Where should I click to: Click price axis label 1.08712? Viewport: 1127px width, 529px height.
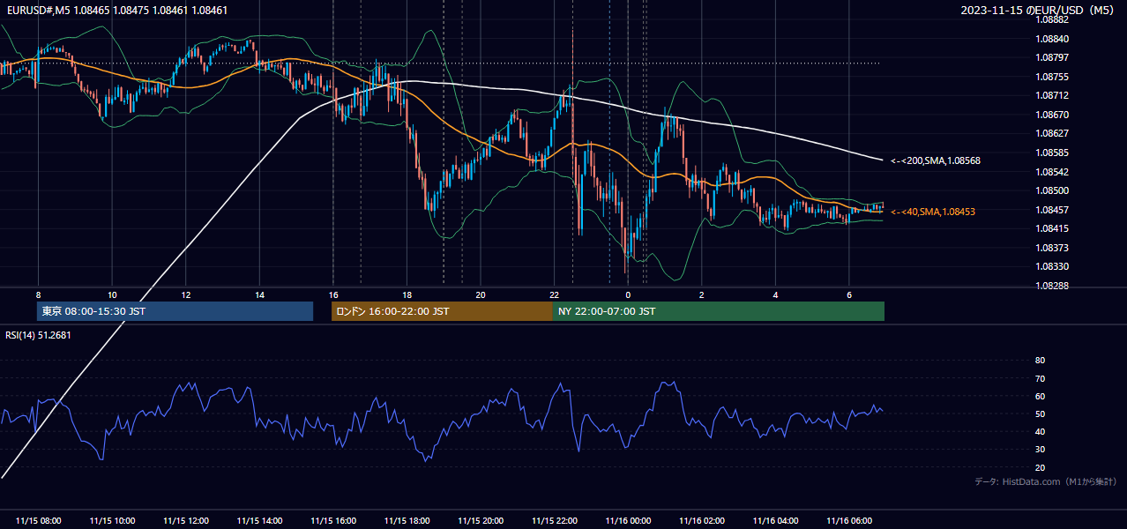tap(1052, 95)
